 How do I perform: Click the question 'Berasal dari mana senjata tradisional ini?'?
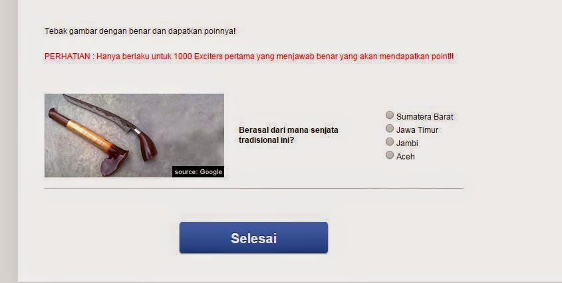tap(289, 135)
